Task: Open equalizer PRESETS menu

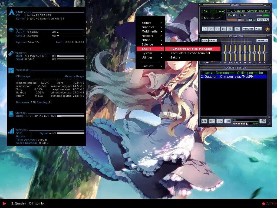Action: tap(262, 41)
